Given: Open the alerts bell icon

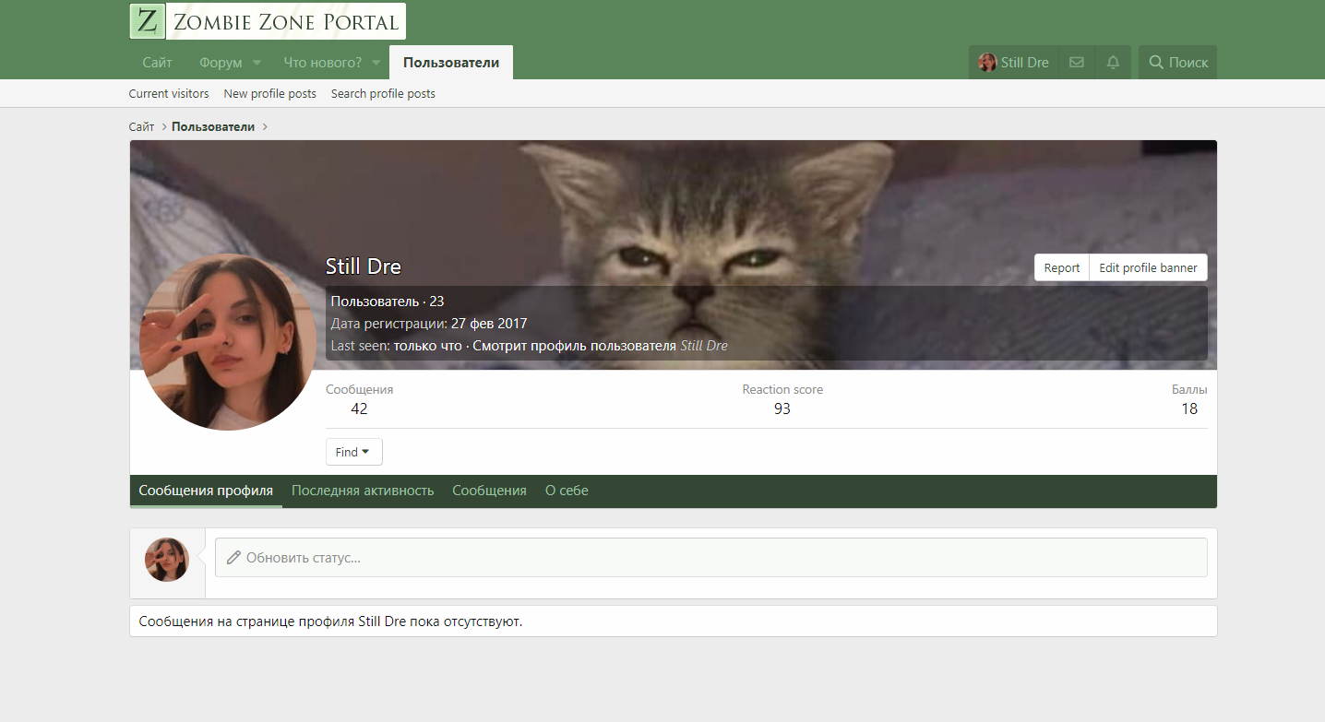Looking at the screenshot, I should tap(1113, 63).
